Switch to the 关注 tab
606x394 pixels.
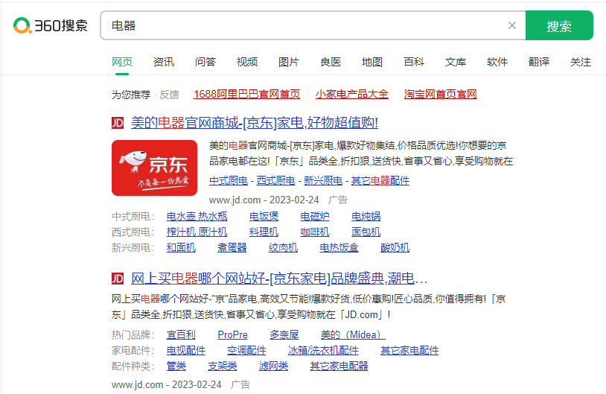pos(581,62)
